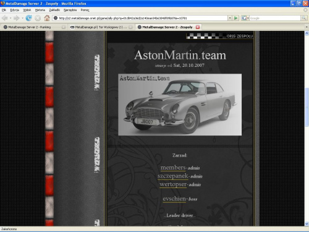The height and width of the screenshot is (232, 309).
Task: Click the page scroll-down arrow
Action: pyautogui.click(x=307, y=224)
